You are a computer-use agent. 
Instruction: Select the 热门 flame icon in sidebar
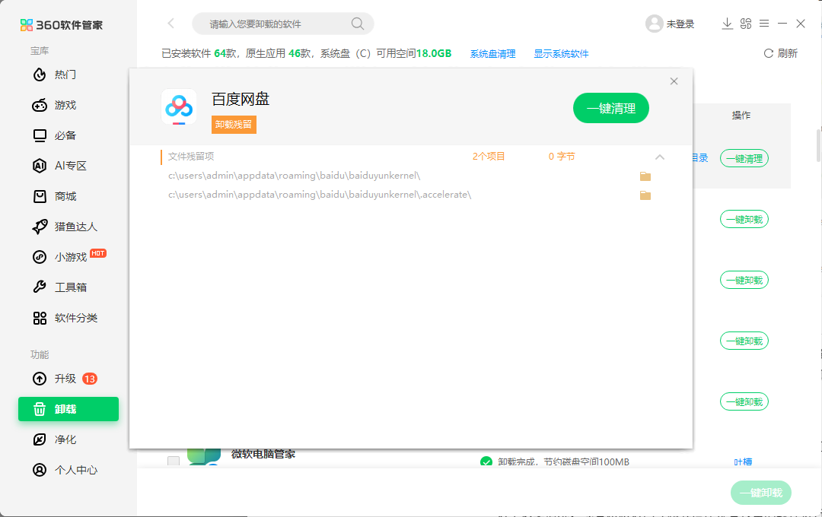(x=39, y=75)
